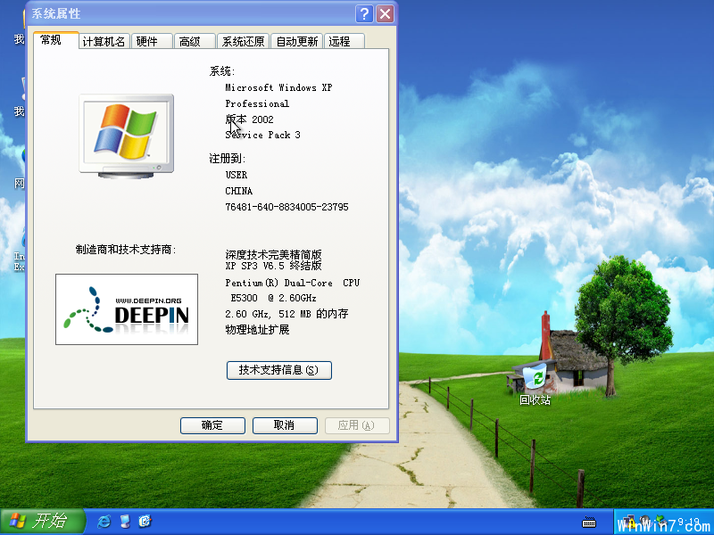714x535 pixels.
Task: Cancel the dialog with 取消
Action: click(285, 425)
